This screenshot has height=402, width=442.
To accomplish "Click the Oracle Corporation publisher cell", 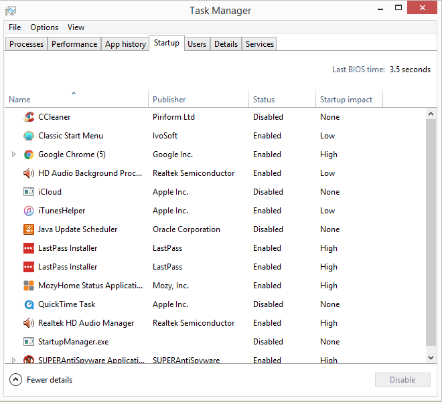I will tap(186, 229).
